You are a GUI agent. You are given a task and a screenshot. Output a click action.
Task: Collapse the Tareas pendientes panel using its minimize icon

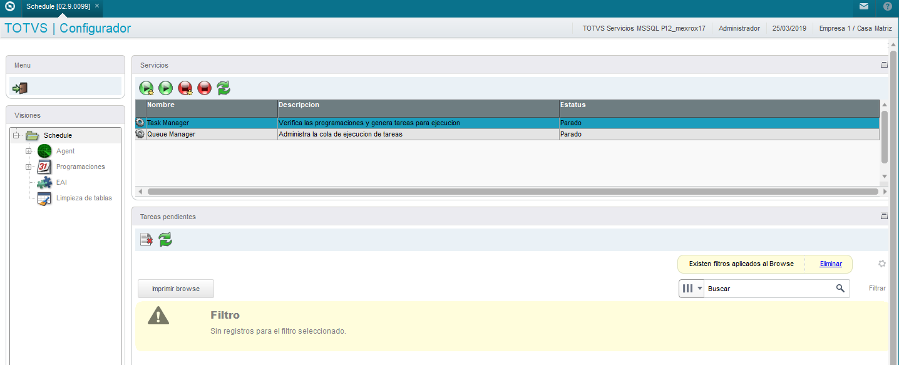coord(885,216)
